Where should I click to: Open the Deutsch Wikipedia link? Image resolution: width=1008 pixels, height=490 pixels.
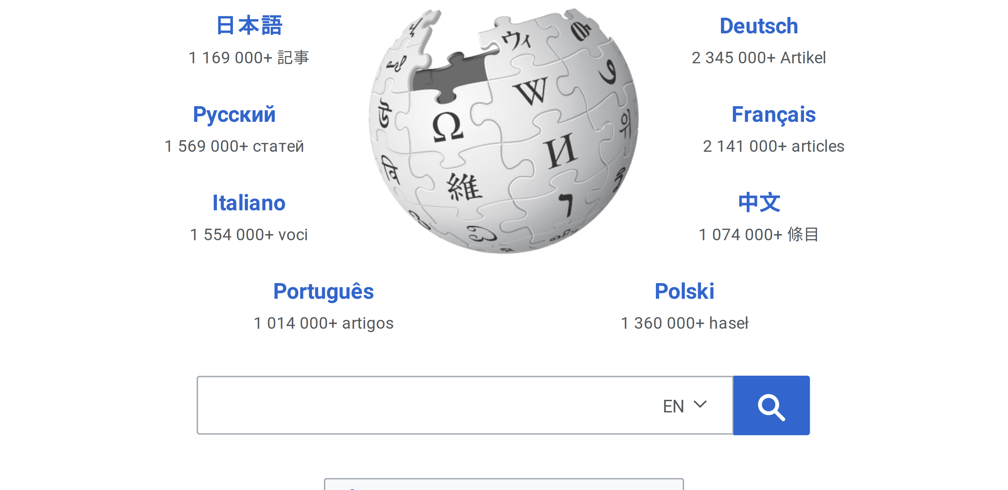tap(758, 26)
